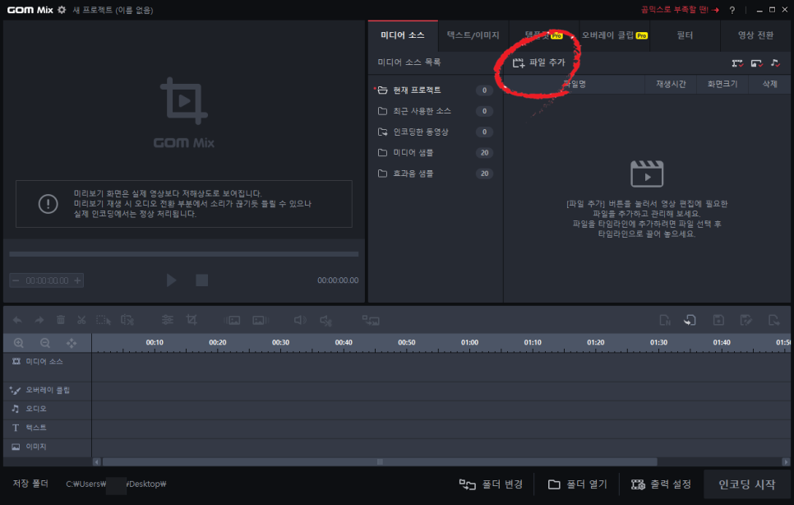The image size is (794, 505).
Task: Stop the preview playback
Action: (x=201, y=280)
